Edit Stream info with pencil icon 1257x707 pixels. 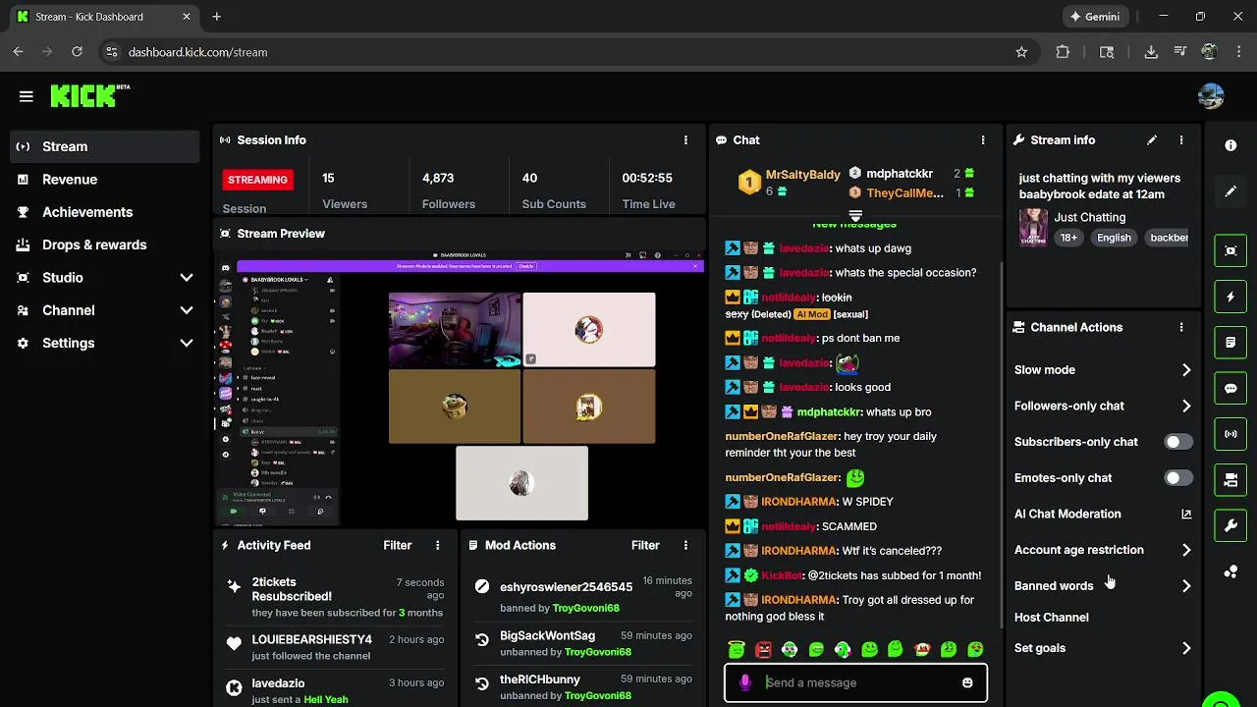point(1152,140)
